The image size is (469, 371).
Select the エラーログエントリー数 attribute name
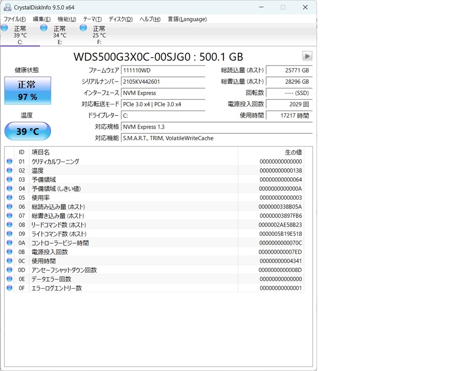click(x=56, y=288)
